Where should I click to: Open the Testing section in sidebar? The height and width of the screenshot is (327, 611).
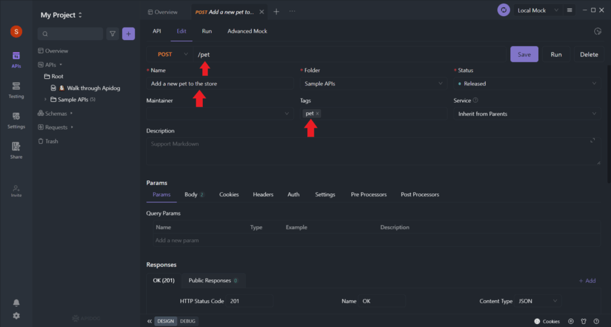[16, 90]
